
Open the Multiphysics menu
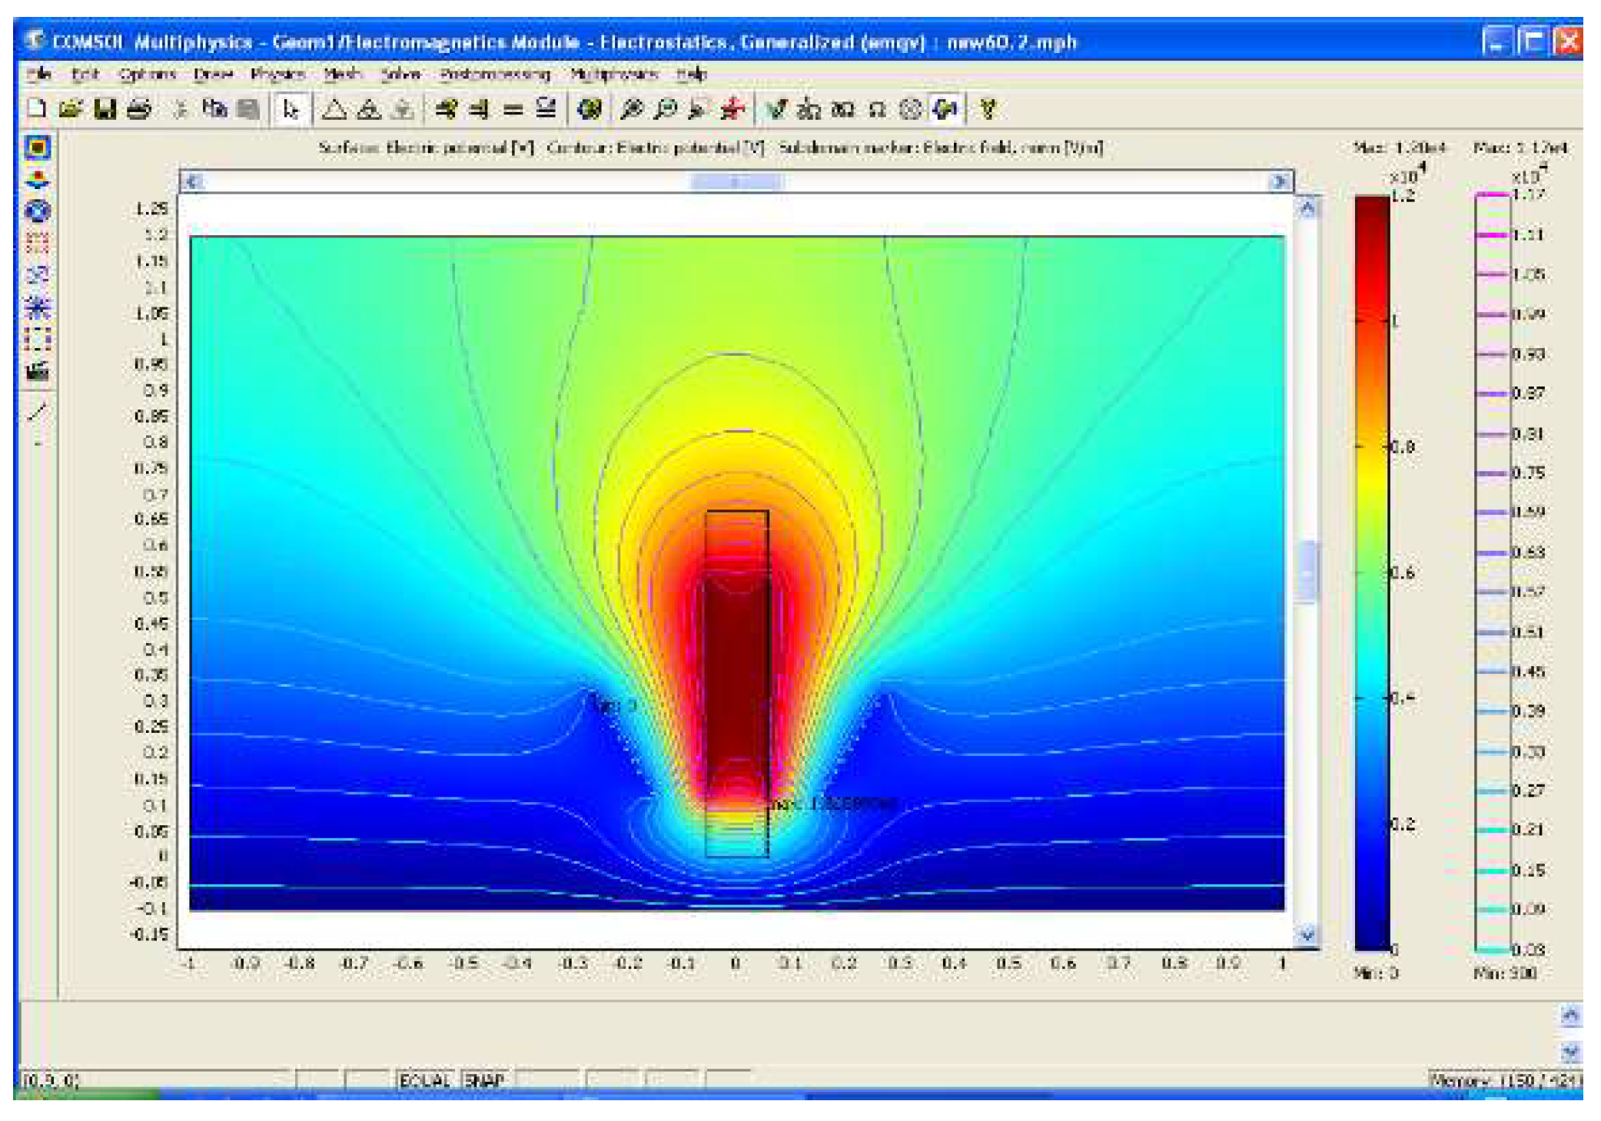click(613, 75)
